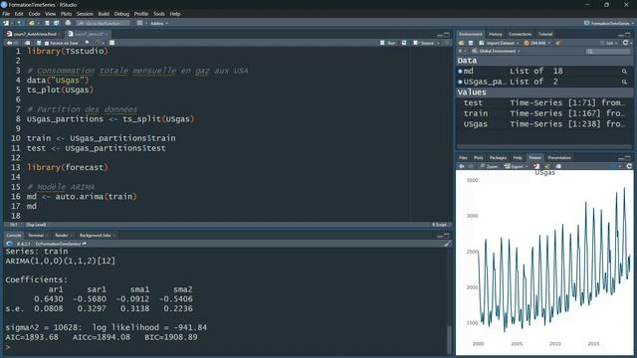Click the test value row in Environment
This screenshot has width=637, height=358.
click(544, 103)
